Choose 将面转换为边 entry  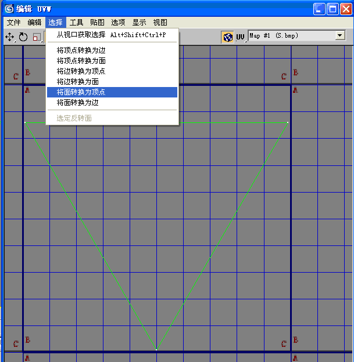point(112,103)
